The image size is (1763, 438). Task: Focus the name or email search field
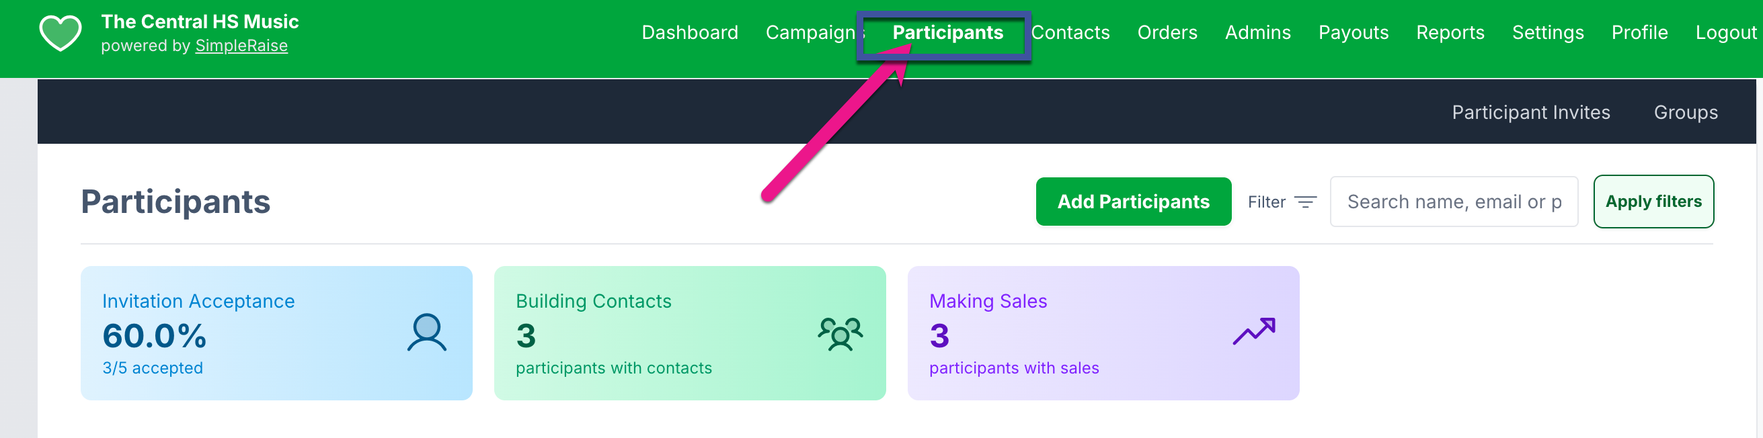pyautogui.click(x=1453, y=202)
